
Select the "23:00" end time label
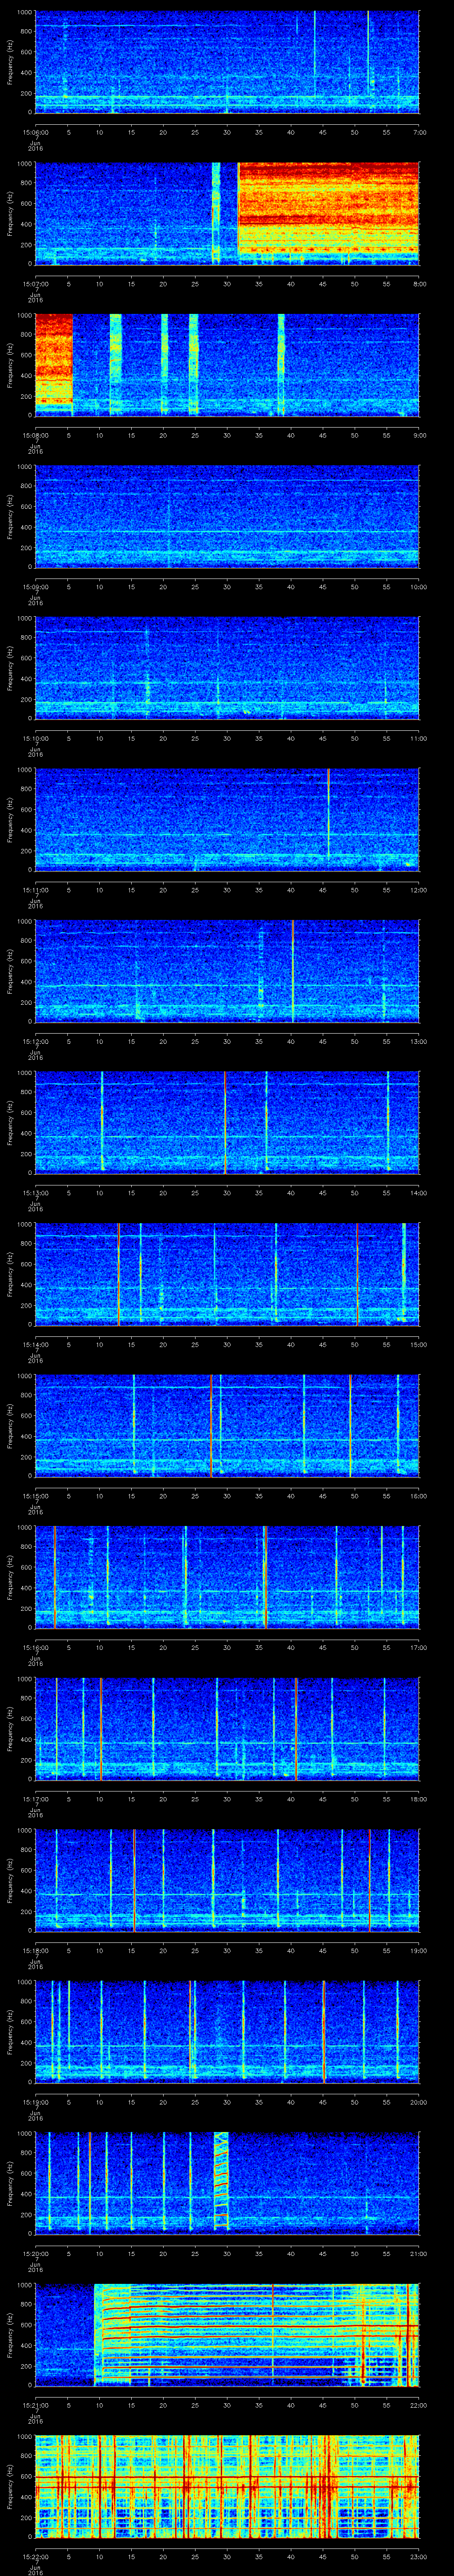click(419, 2556)
